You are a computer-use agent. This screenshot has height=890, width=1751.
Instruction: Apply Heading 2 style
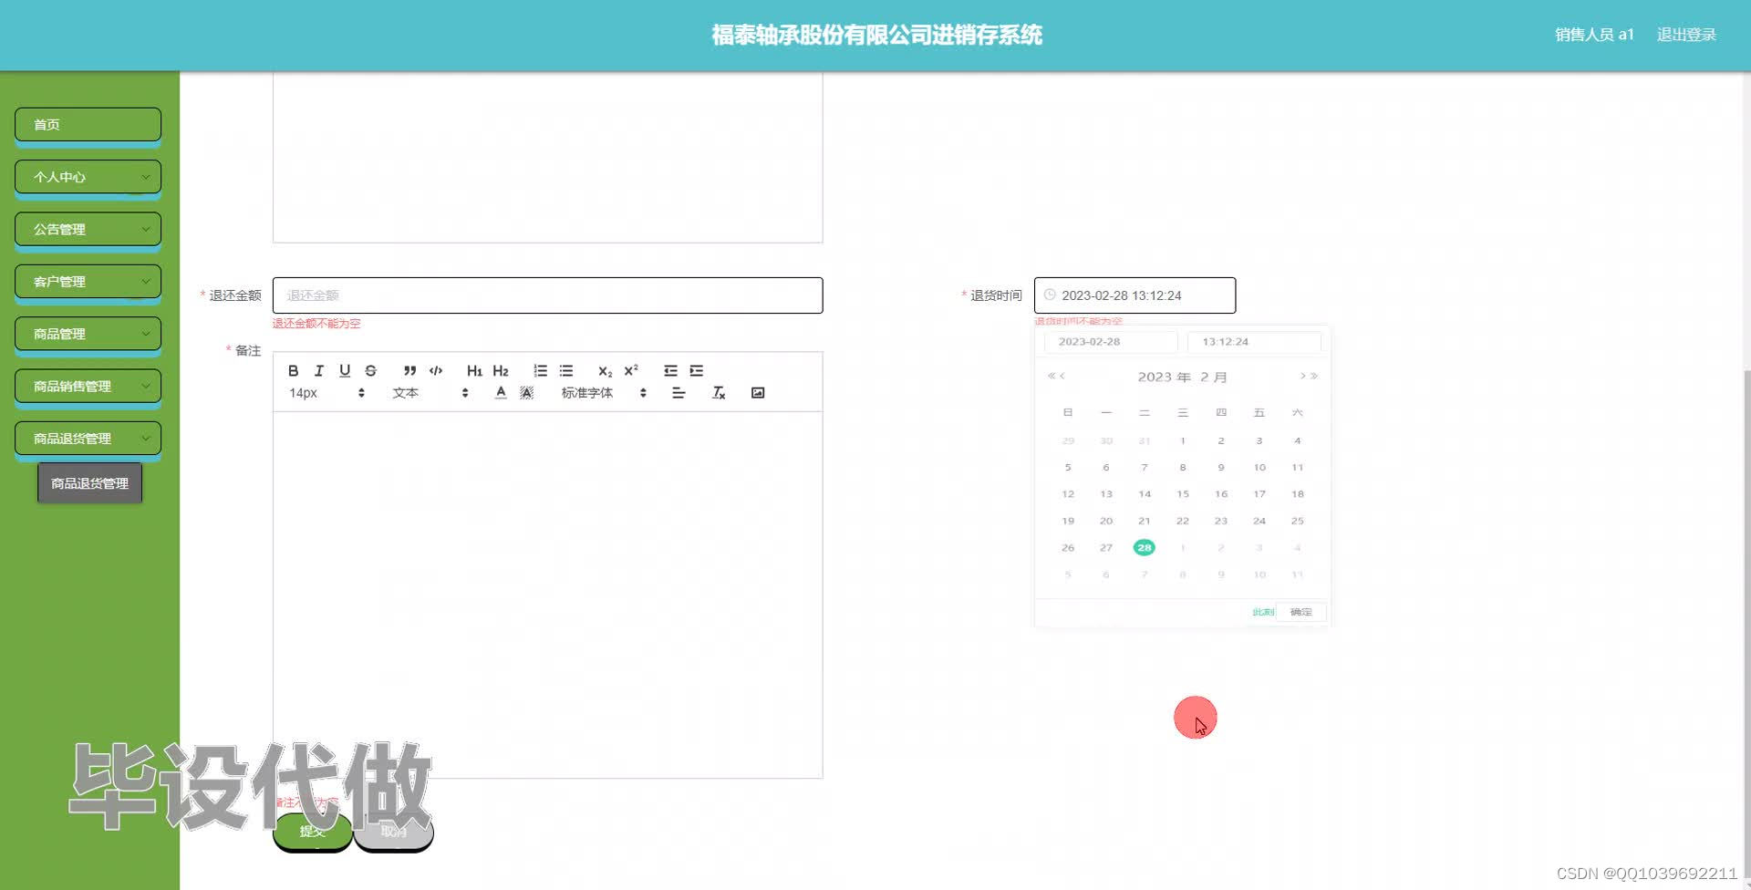pyautogui.click(x=501, y=370)
